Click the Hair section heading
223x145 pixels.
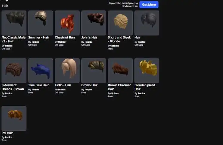click(x=5, y=6)
